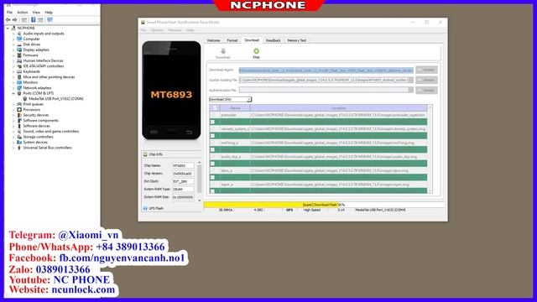Select MediaTek USB Port_V1632 (COM4) device label
Viewport: 537px width, 302px height.
pyautogui.click(x=56, y=99)
